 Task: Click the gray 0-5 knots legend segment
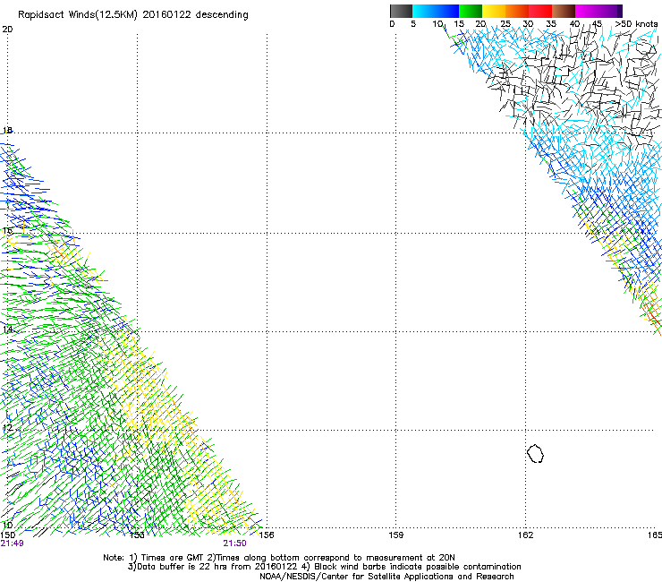click(x=401, y=11)
